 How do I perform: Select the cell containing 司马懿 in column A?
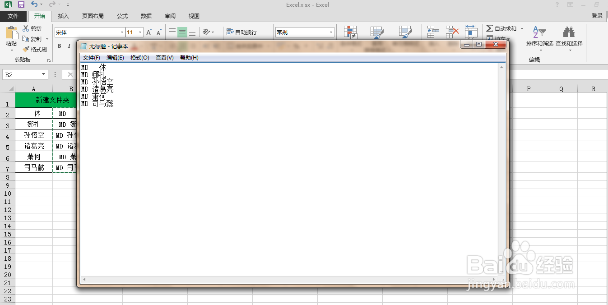[34, 167]
